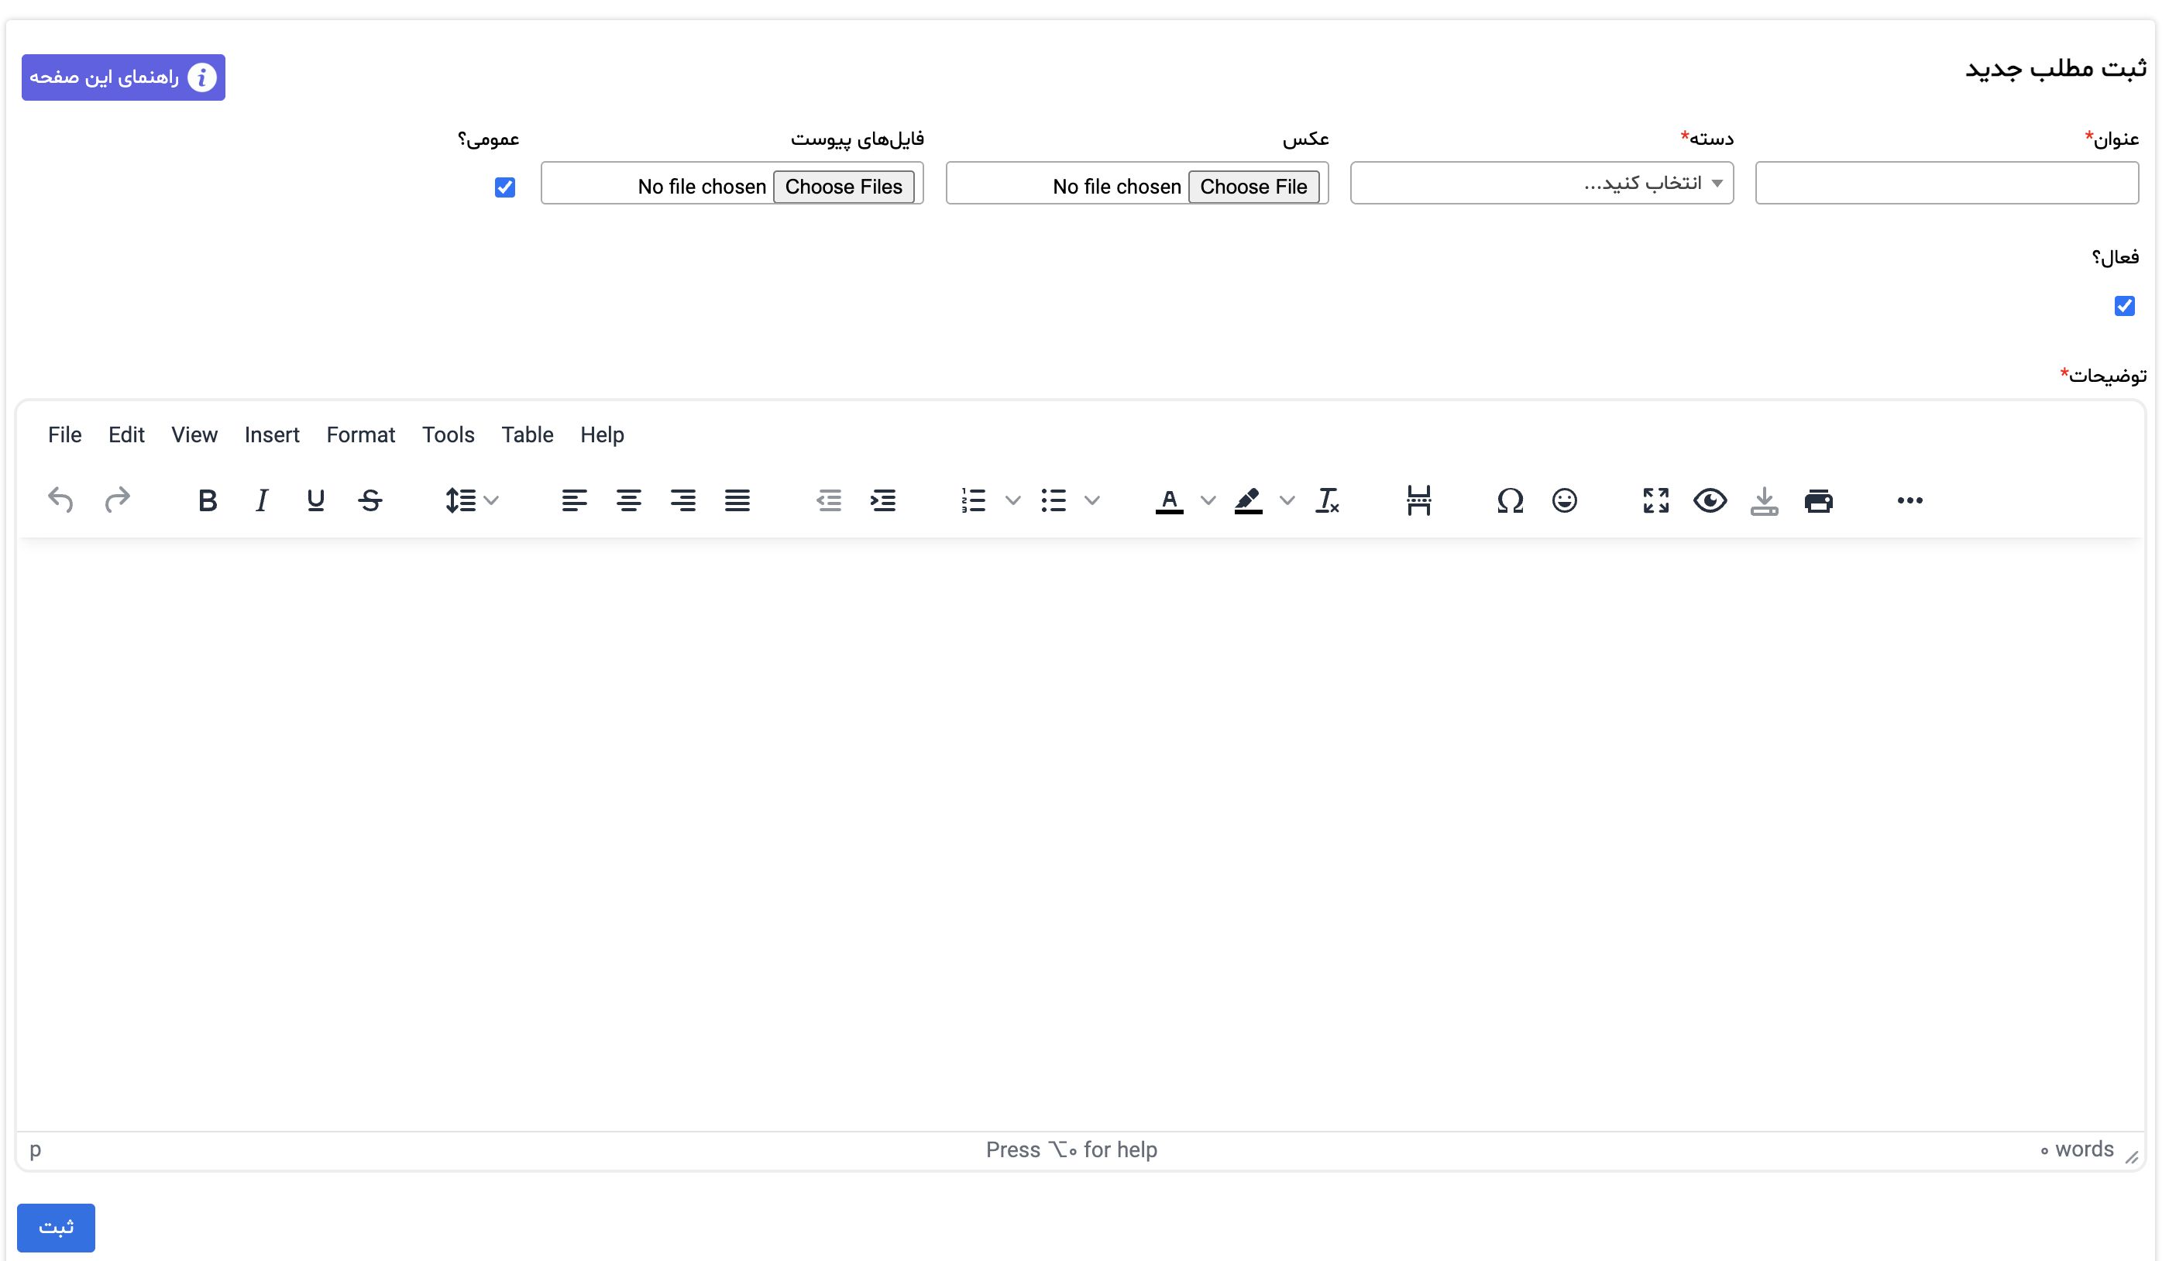Open the Insert menu
Image resolution: width=2169 pixels, height=1261 pixels.
[272, 435]
